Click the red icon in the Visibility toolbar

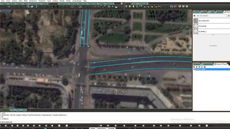tap(175, 6)
